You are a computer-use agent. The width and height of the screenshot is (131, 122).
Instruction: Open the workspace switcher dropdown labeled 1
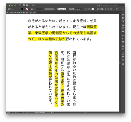[99, 5]
